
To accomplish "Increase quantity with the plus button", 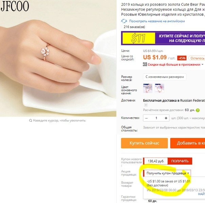I will (x=166, y=118).
